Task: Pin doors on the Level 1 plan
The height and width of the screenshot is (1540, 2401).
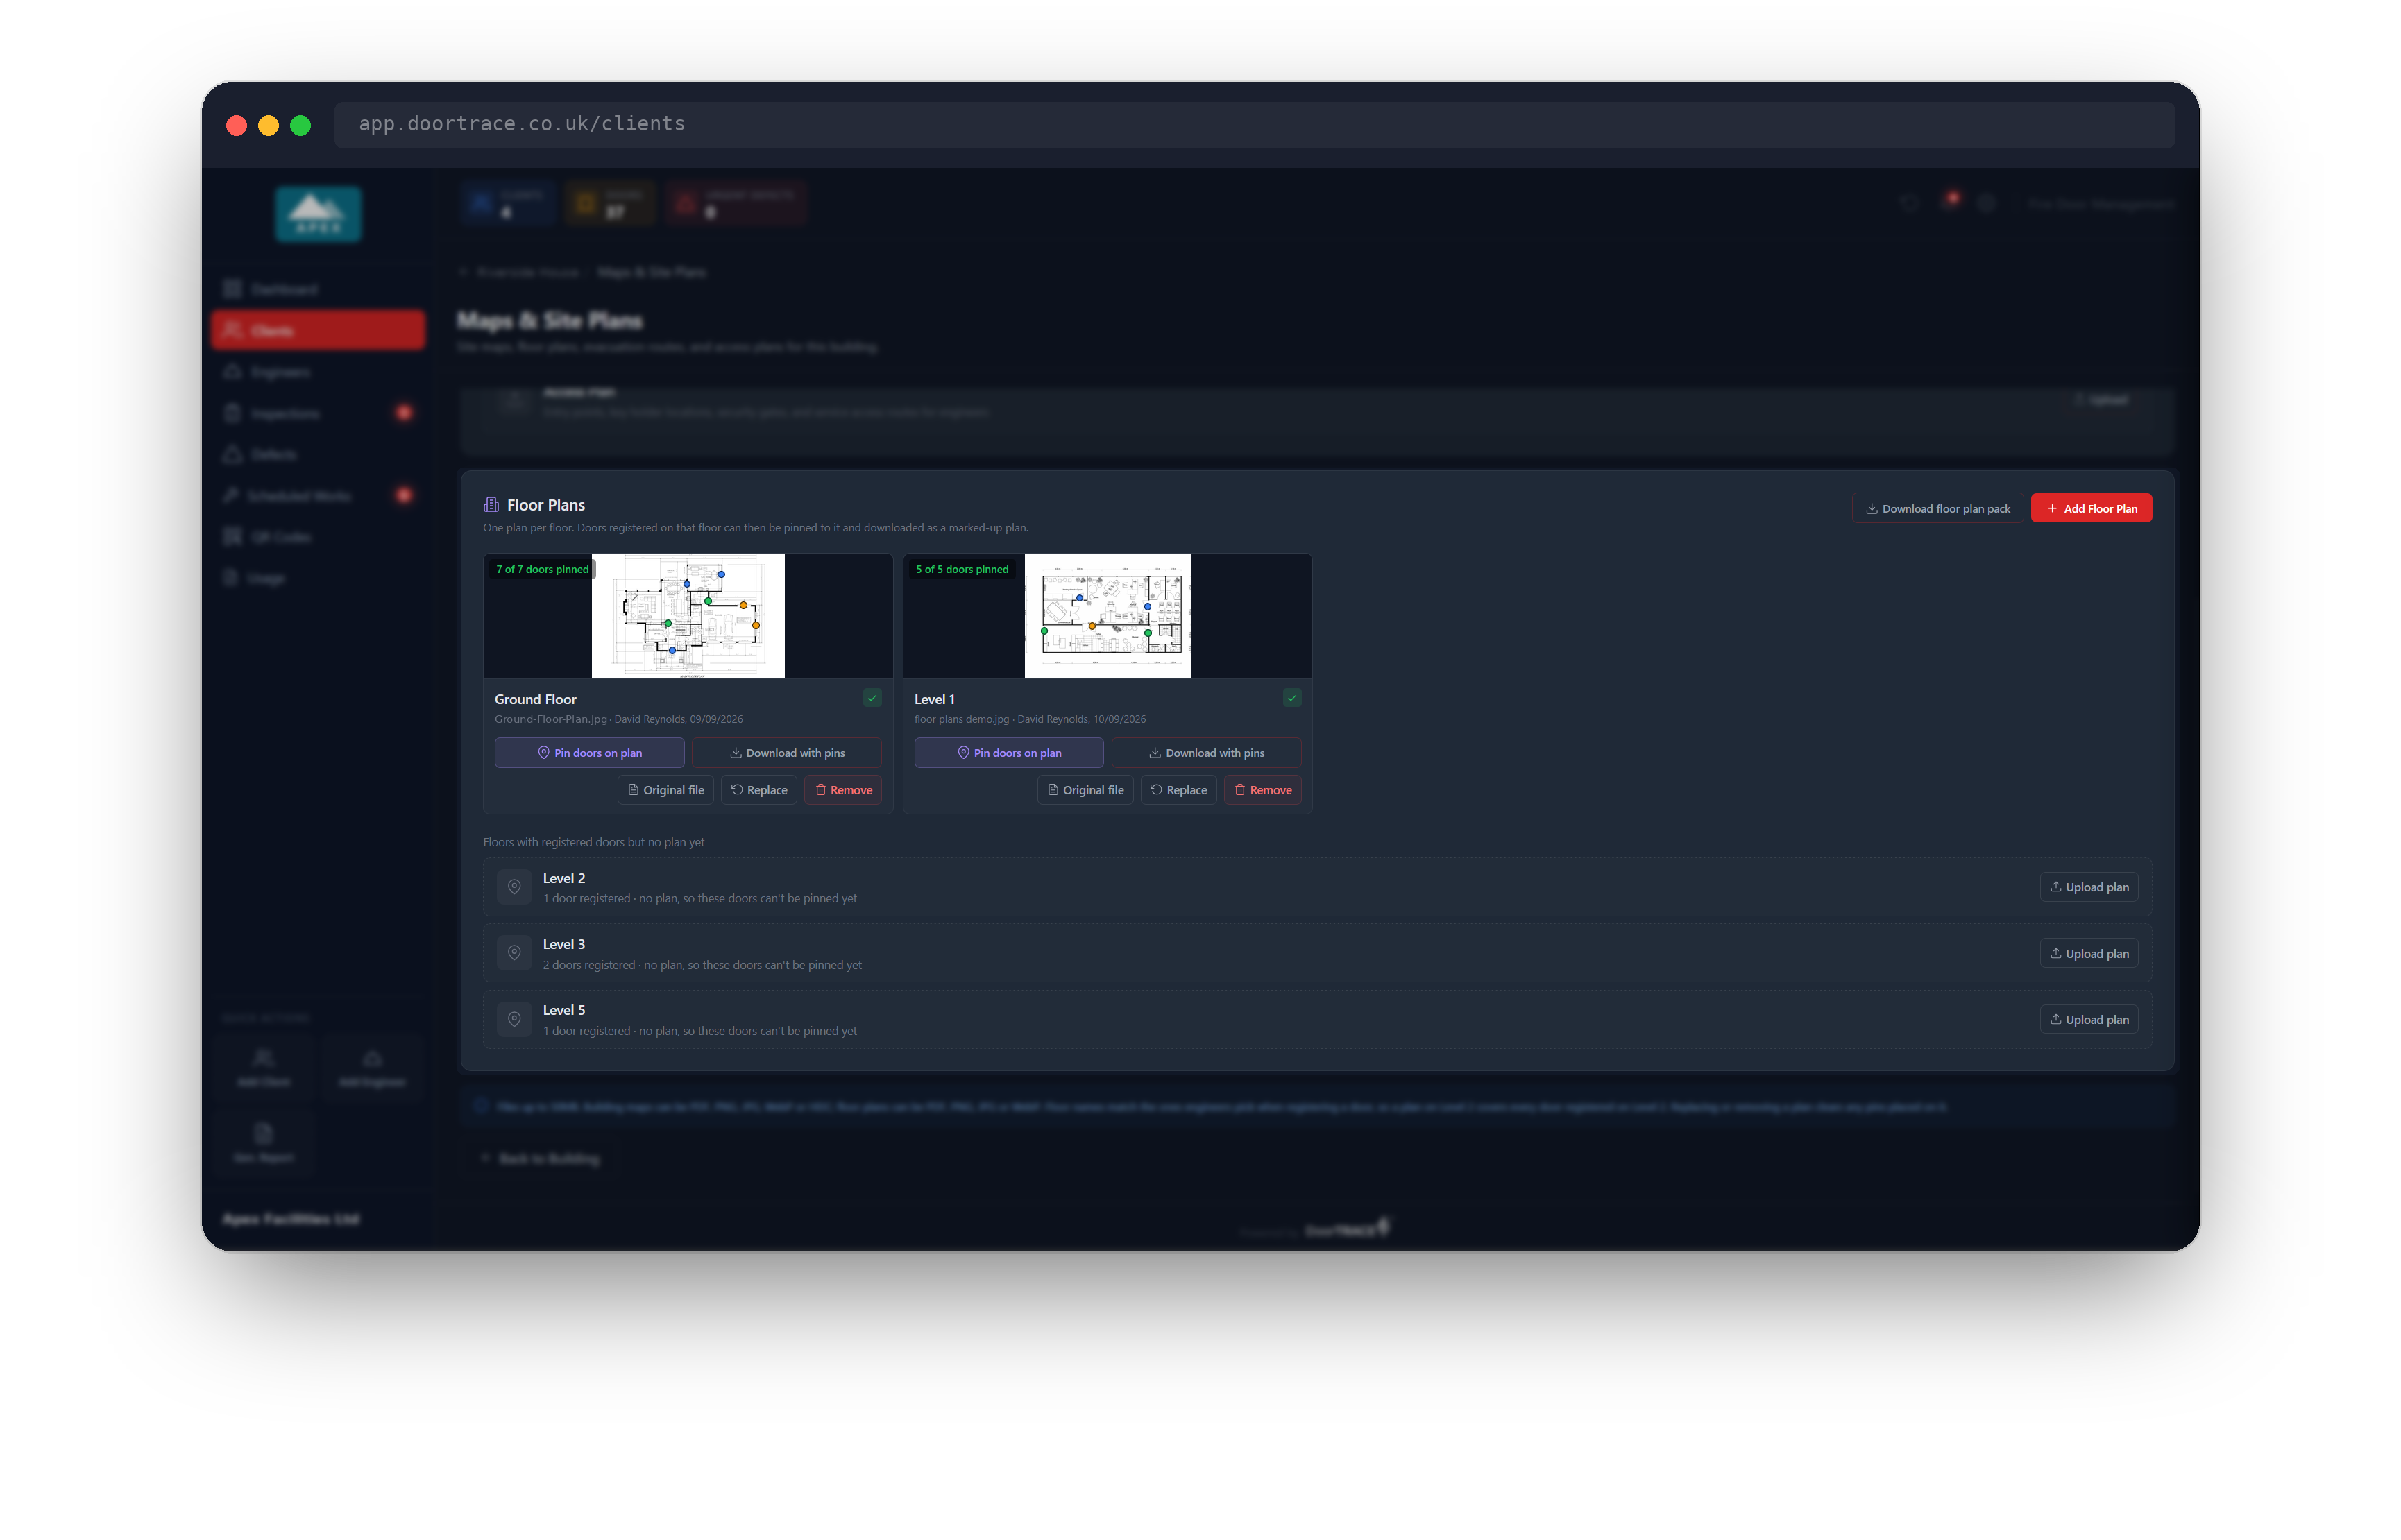Action: click(1008, 753)
